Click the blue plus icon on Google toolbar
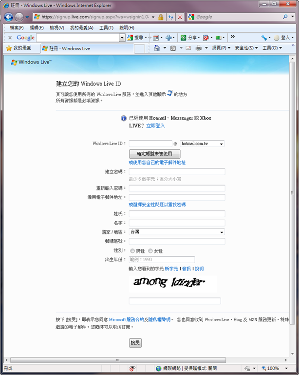299x375 pixels. click(x=168, y=38)
